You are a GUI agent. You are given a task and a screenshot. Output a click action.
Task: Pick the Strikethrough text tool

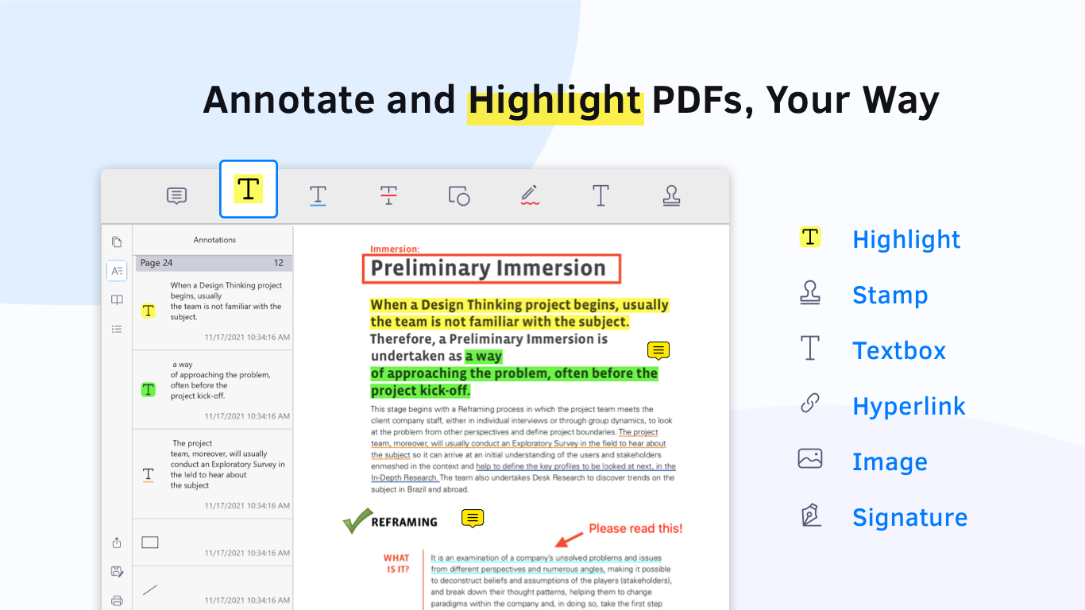click(x=388, y=195)
